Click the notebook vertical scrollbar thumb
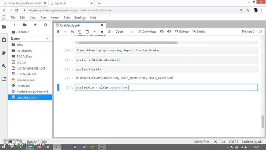This screenshot has height=150, width=266. tap(263, 121)
